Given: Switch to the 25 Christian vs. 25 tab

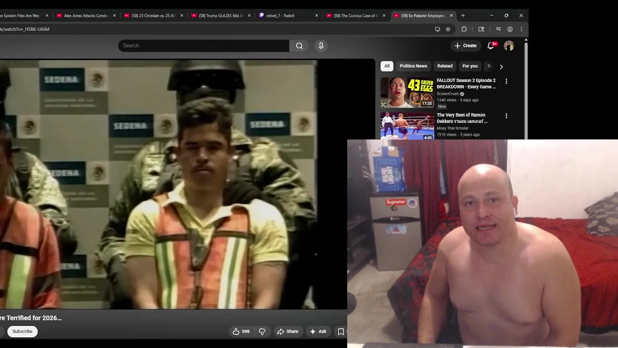Looking at the screenshot, I should coord(154,15).
